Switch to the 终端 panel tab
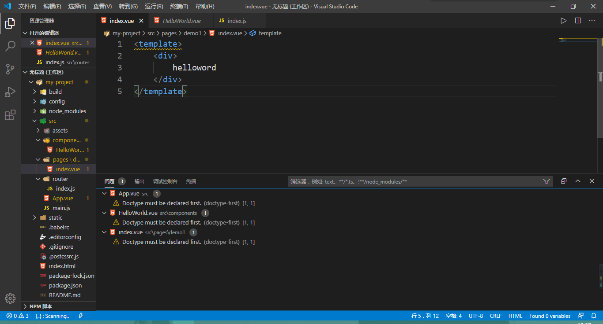Screen dimensions: 603x324 coord(191,181)
